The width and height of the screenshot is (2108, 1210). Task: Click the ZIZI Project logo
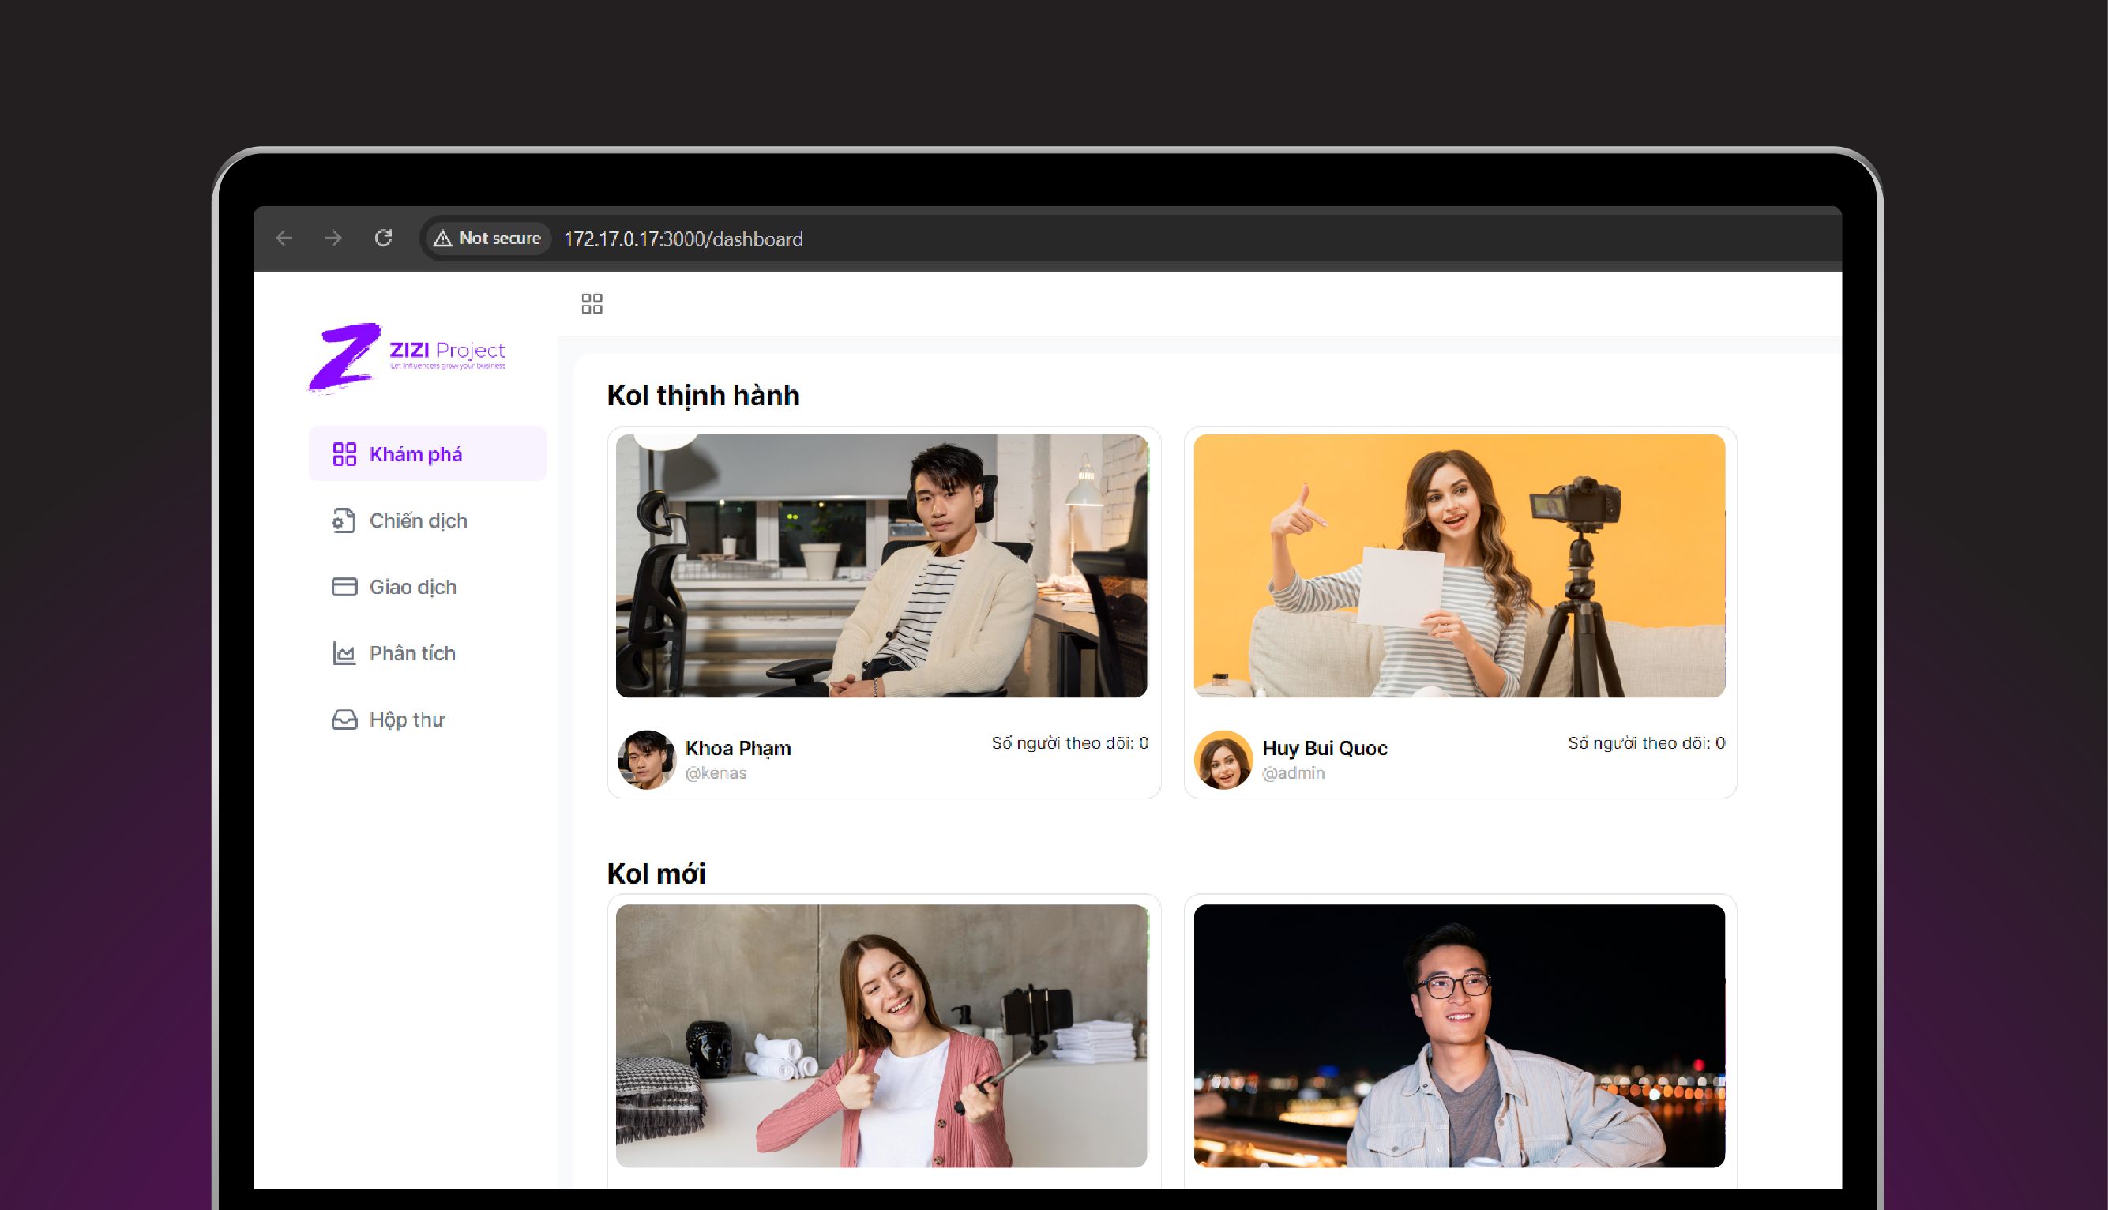click(407, 357)
